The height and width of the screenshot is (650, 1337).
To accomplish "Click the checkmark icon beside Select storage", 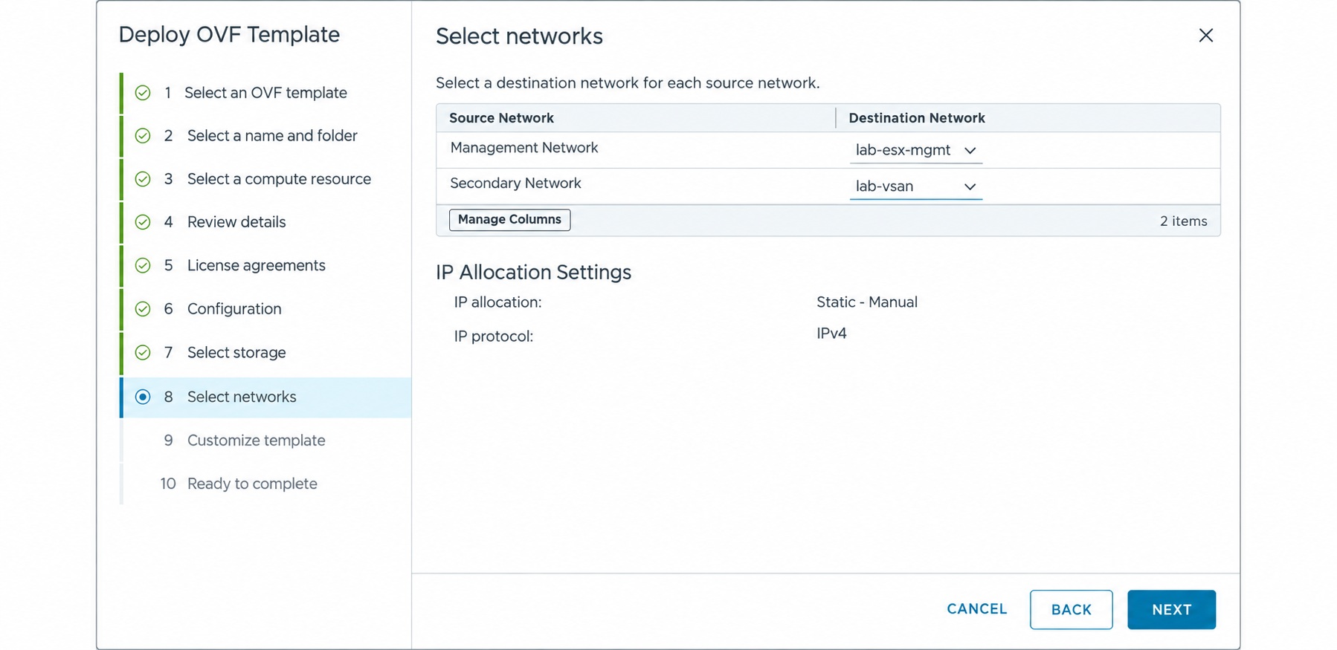I will coord(143,353).
